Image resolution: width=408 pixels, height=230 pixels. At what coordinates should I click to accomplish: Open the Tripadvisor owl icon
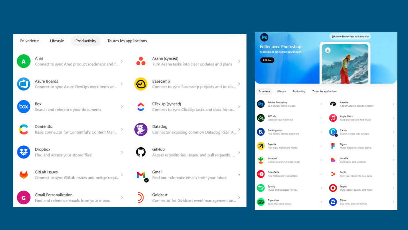261,202
